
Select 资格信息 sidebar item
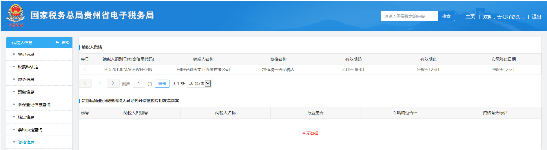click(x=26, y=142)
